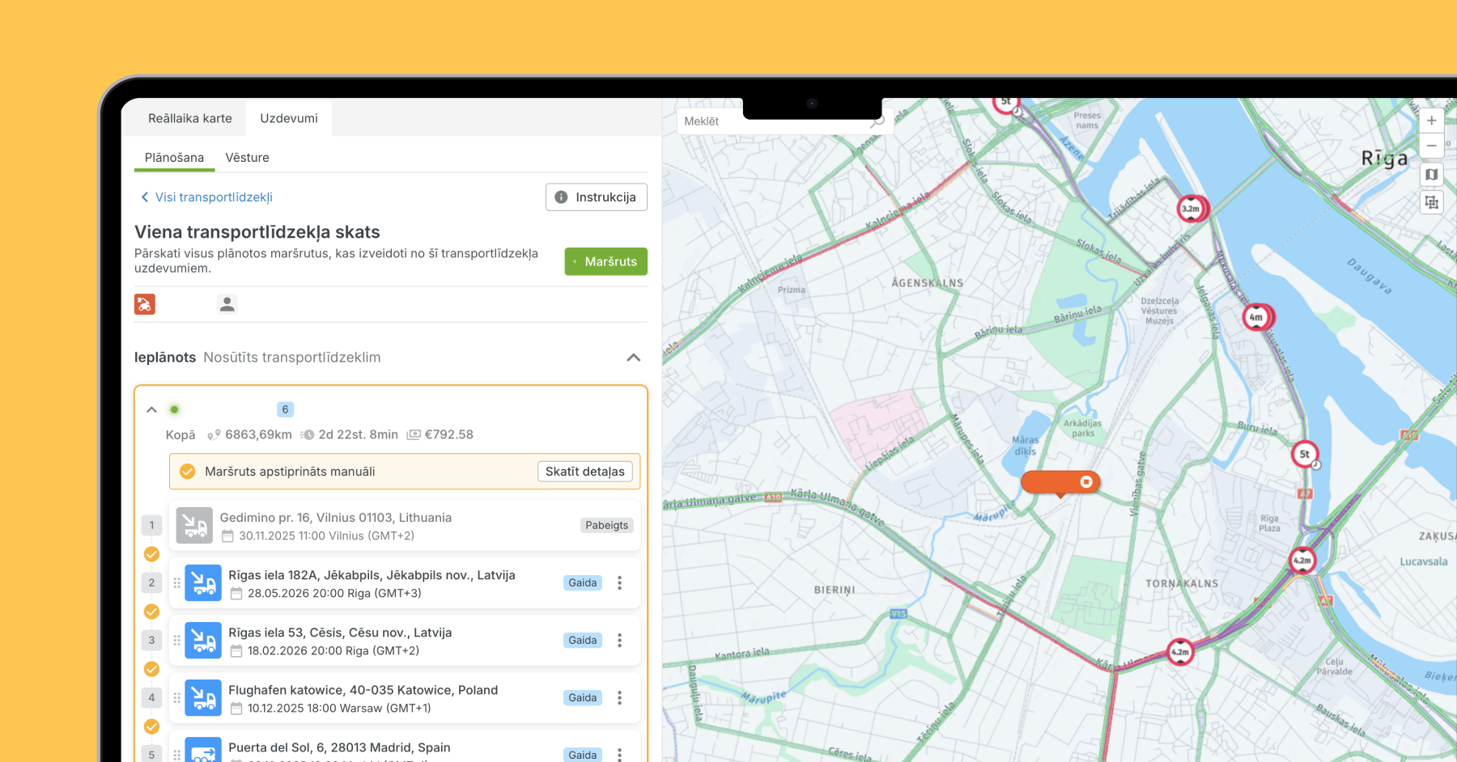Zoom out of the map
This screenshot has height=762, width=1457.
(1431, 146)
